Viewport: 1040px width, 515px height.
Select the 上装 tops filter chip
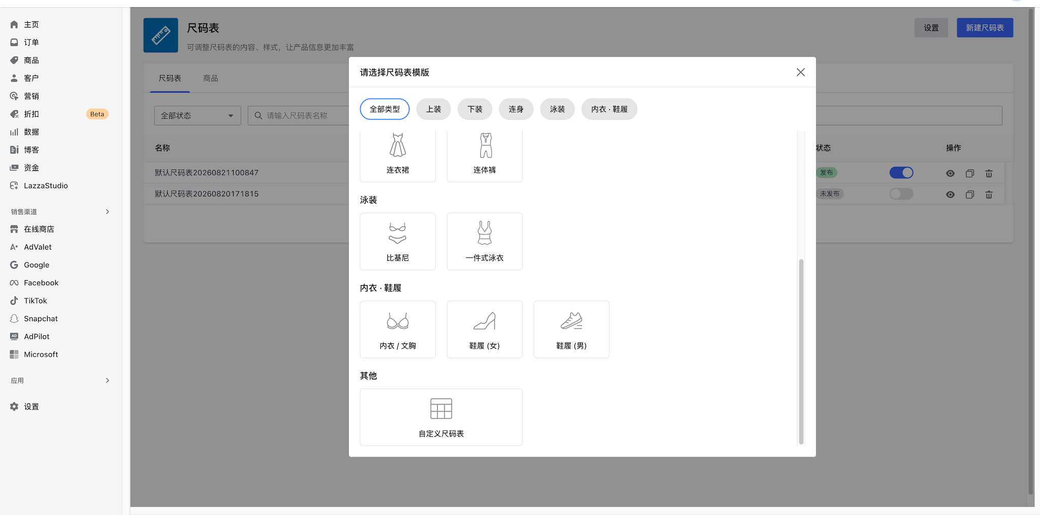click(x=434, y=109)
